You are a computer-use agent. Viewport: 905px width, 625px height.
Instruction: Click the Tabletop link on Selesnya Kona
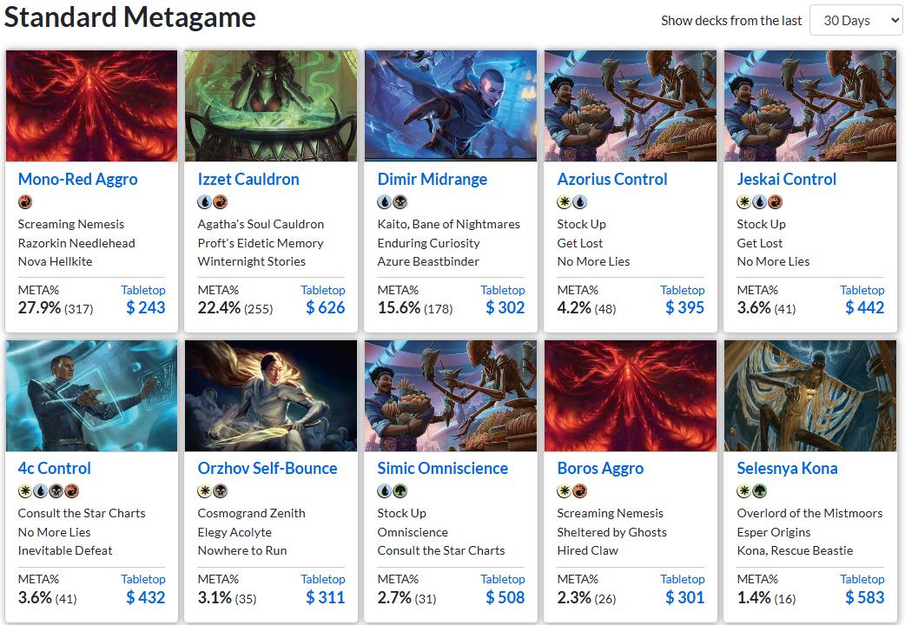coord(862,579)
